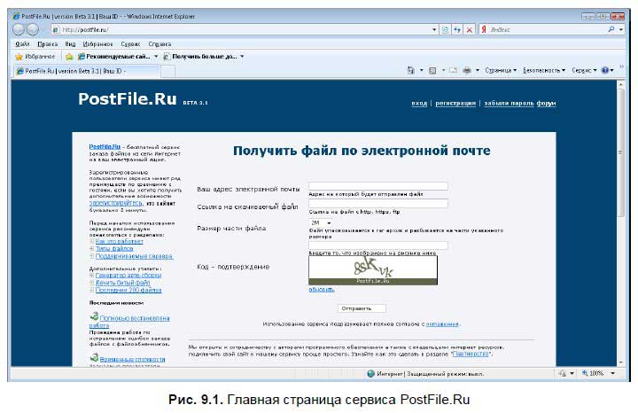This screenshot has width=638, height=413.
Task: Open the Сервис menu in menu bar
Action: coord(130,43)
